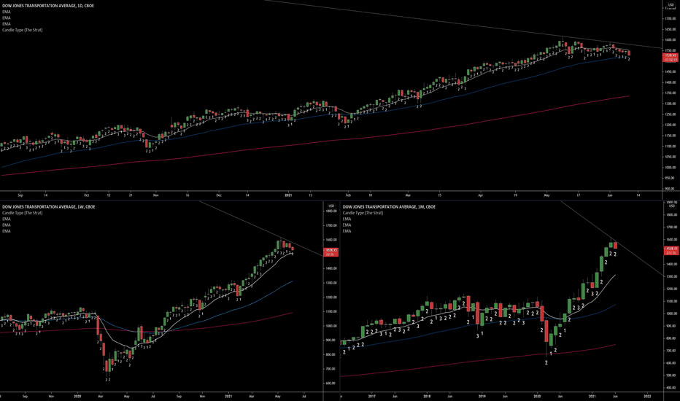Click '2019' on the monthly chart time axis

[482, 396]
